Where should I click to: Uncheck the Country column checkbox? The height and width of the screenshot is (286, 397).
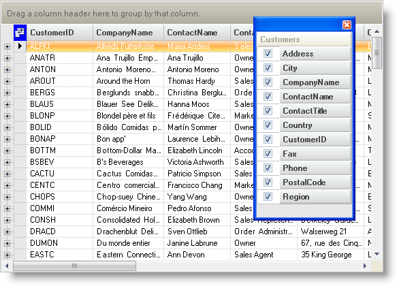coord(268,125)
